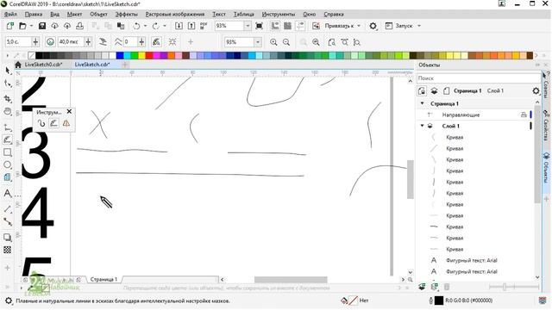Select the no-fill X swatch

(x=32, y=55)
